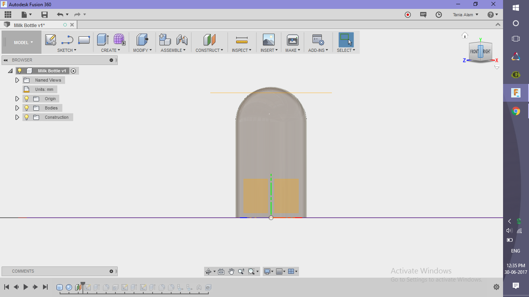The height and width of the screenshot is (297, 529).
Task: Click the Home view icon near ViewCube
Action: (x=465, y=35)
